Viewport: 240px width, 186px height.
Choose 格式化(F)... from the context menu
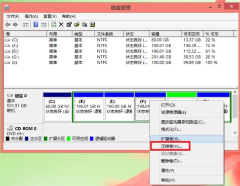coord(186,129)
